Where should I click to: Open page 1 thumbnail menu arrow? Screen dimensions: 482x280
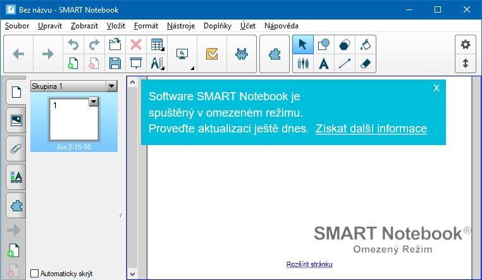point(94,102)
